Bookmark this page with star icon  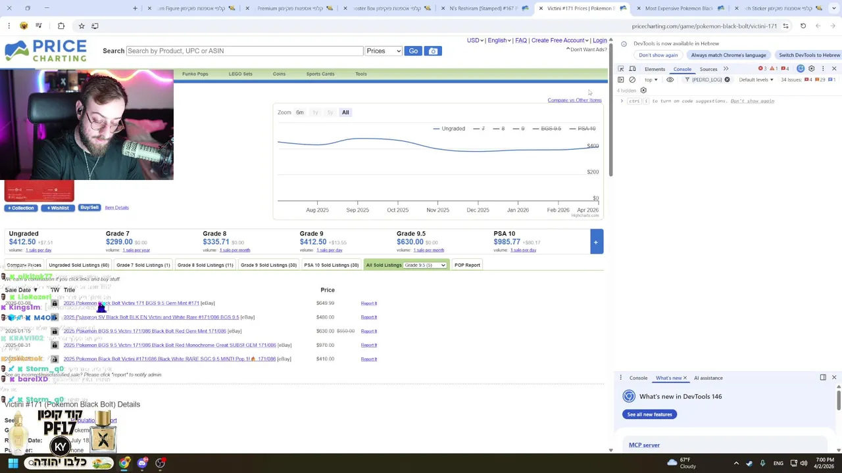click(82, 26)
